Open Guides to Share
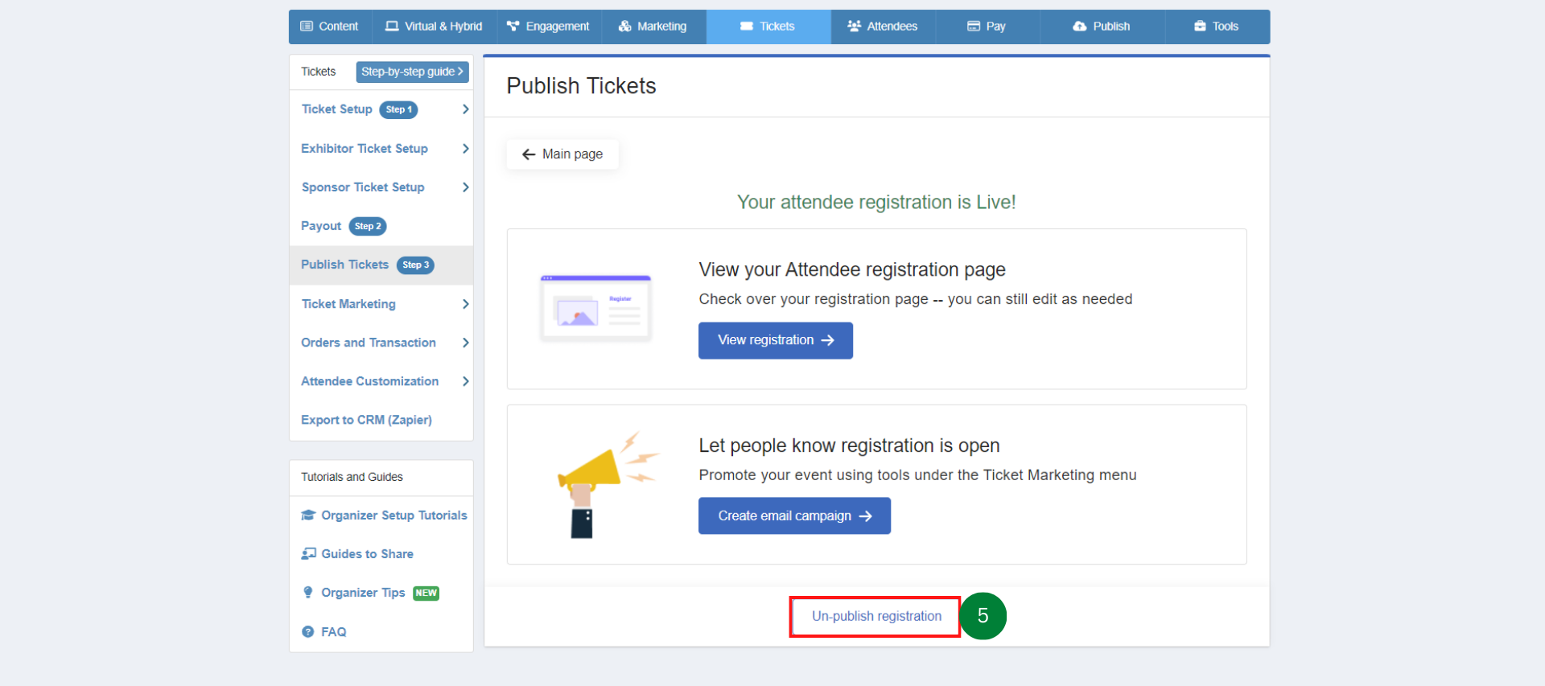Screen dimensions: 1545x686 coord(367,554)
